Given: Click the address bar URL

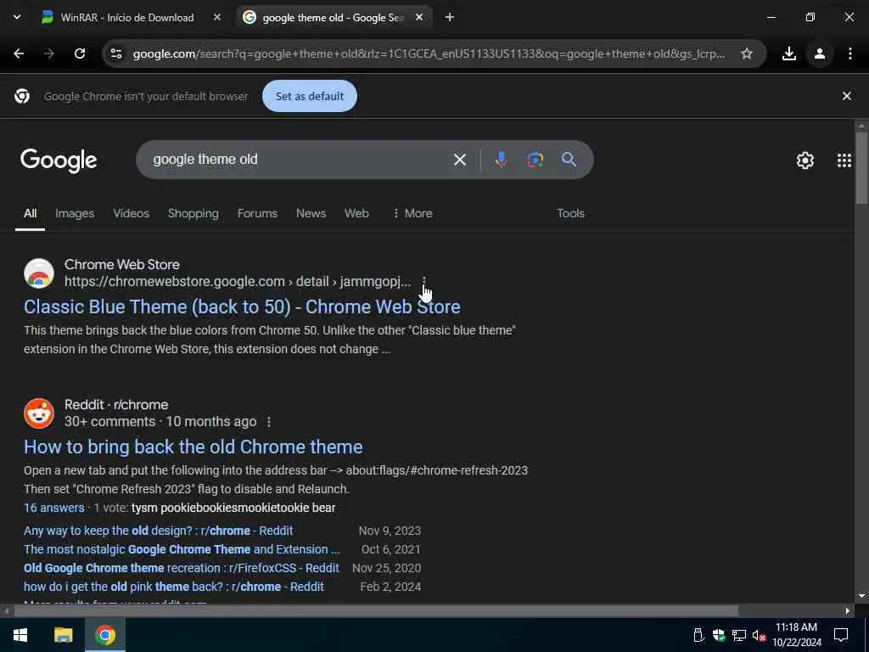Looking at the screenshot, I should pos(429,53).
